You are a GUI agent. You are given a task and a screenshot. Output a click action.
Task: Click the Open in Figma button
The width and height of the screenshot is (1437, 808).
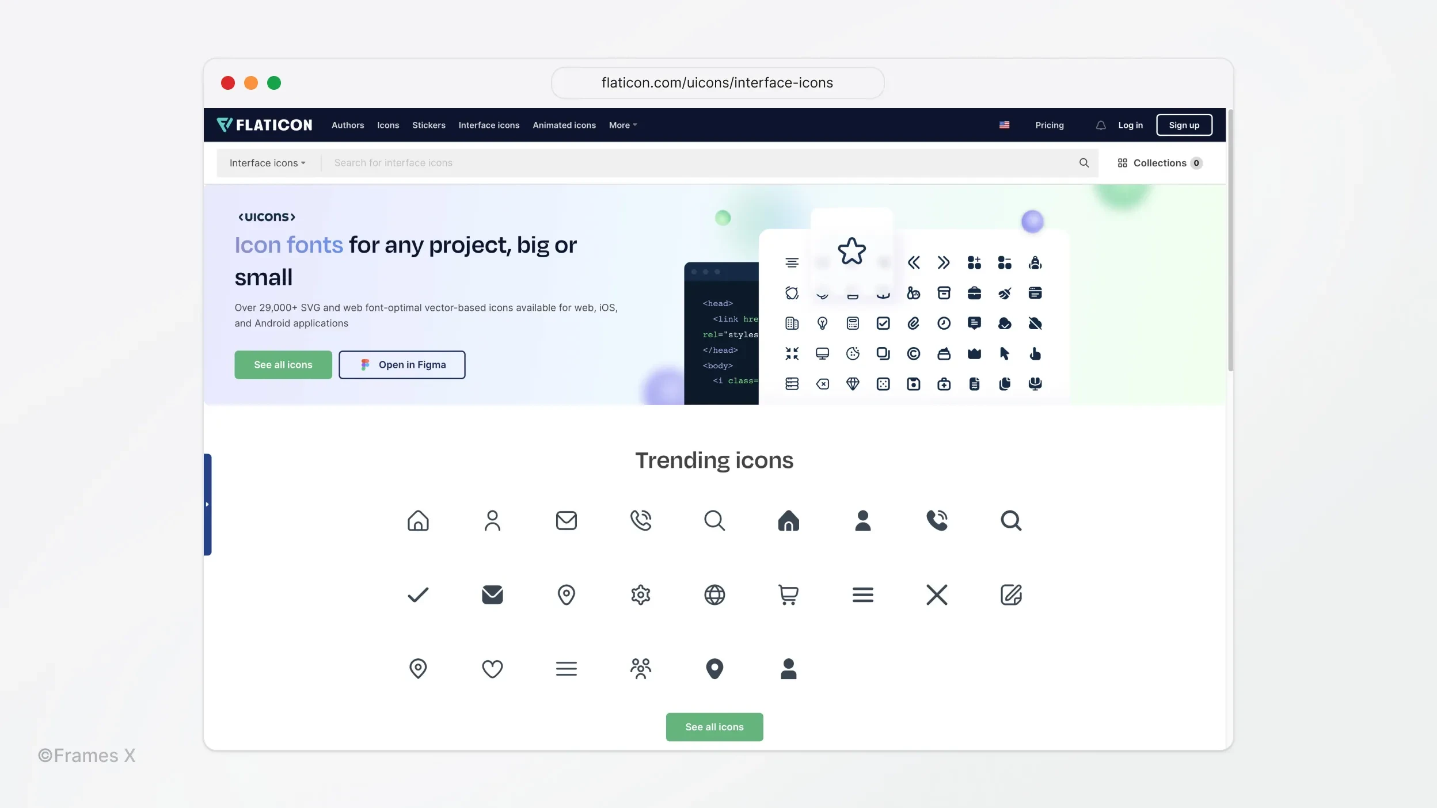coord(402,364)
